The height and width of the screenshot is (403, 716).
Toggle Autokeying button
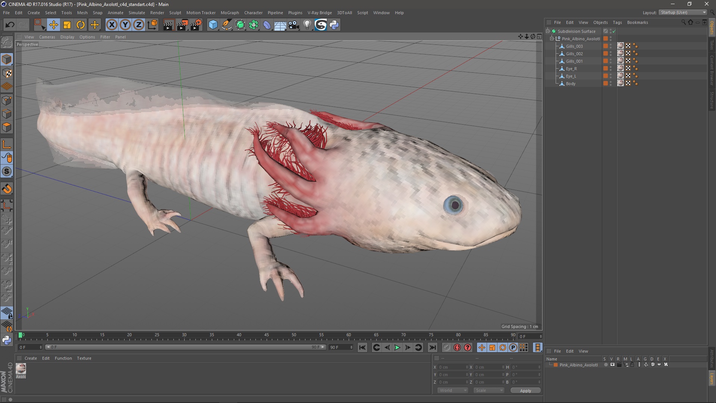coord(457,347)
